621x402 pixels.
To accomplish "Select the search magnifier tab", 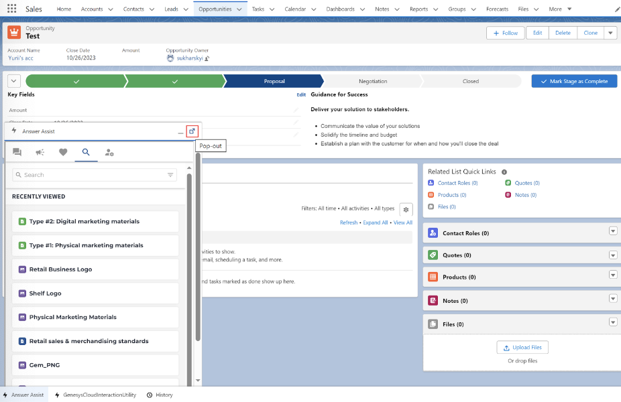I will (x=86, y=152).
